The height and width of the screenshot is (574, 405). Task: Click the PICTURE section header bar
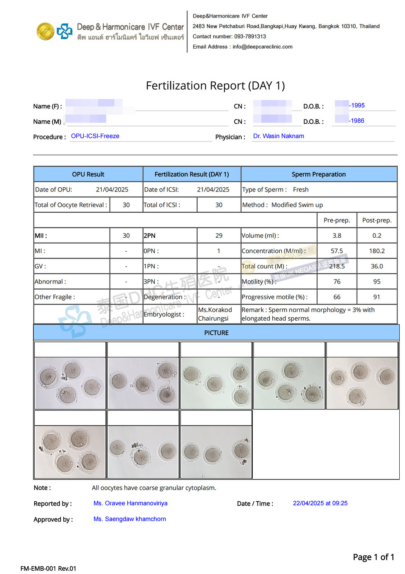coord(216,333)
